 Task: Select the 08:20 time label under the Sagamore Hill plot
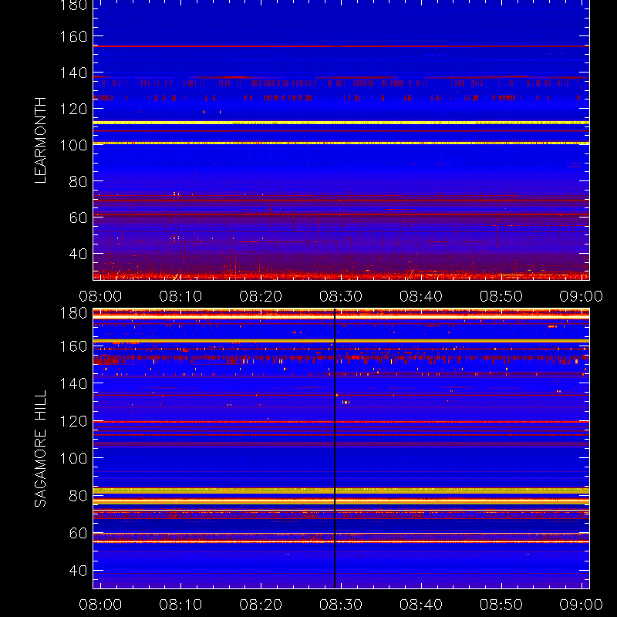pyautogui.click(x=261, y=605)
